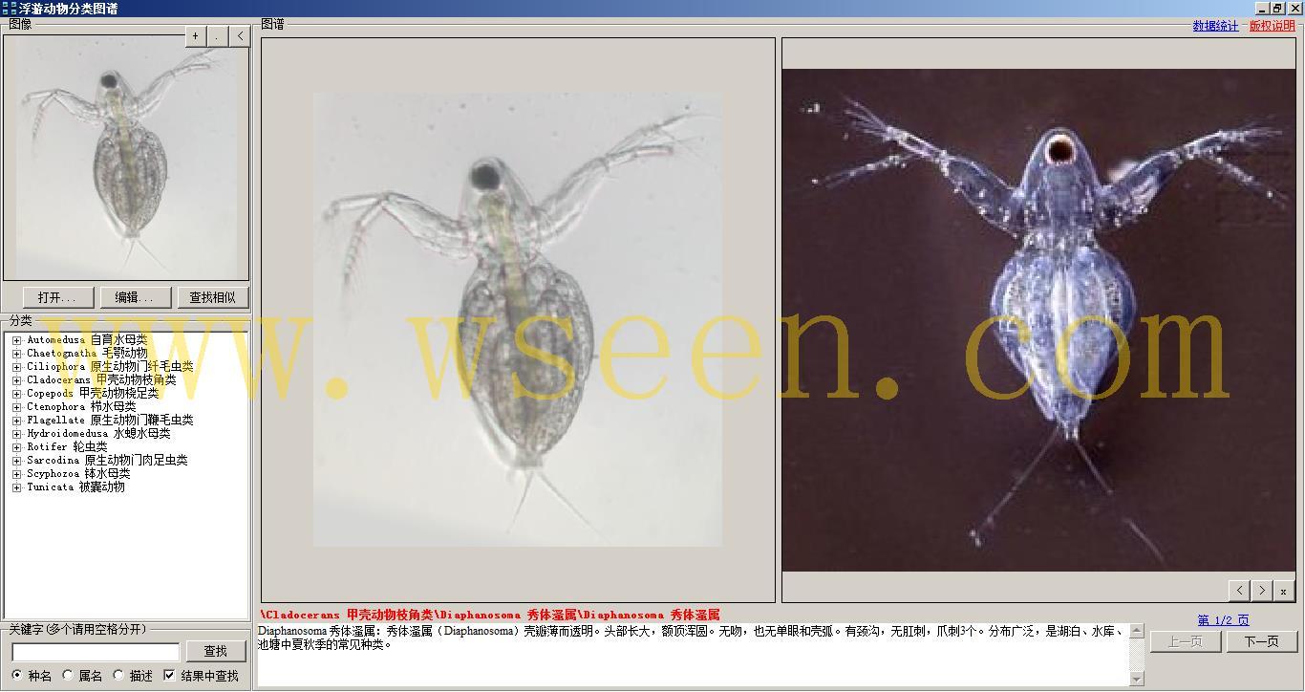Expand the Ciliophora tree node

click(x=16, y=367)
